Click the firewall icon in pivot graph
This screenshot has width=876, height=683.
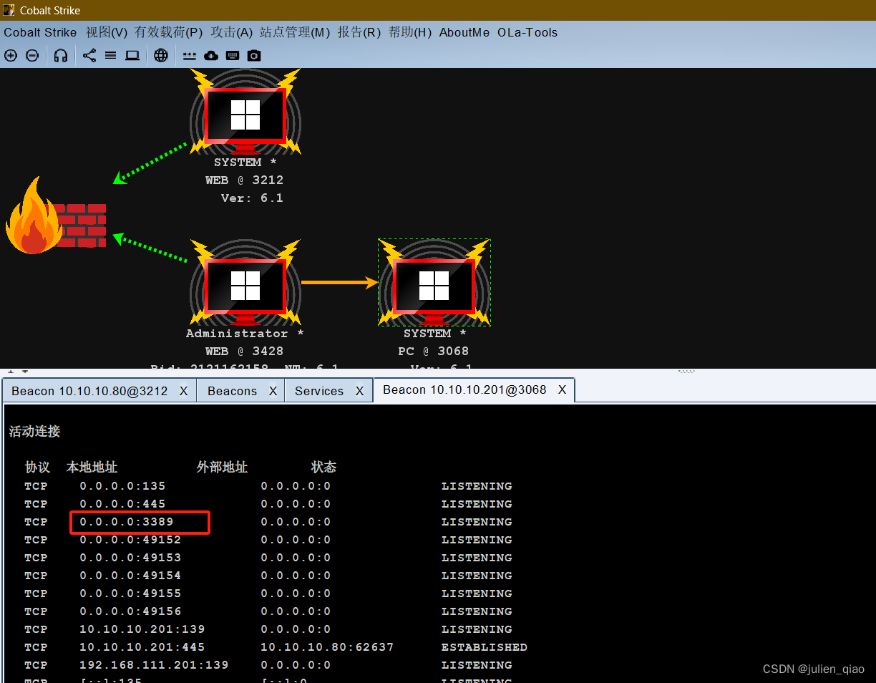pyautogui.click(x=56, y=215)
